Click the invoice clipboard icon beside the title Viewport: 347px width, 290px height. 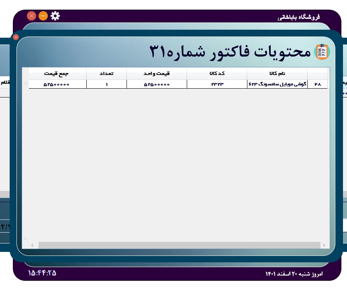coord(322,52)
